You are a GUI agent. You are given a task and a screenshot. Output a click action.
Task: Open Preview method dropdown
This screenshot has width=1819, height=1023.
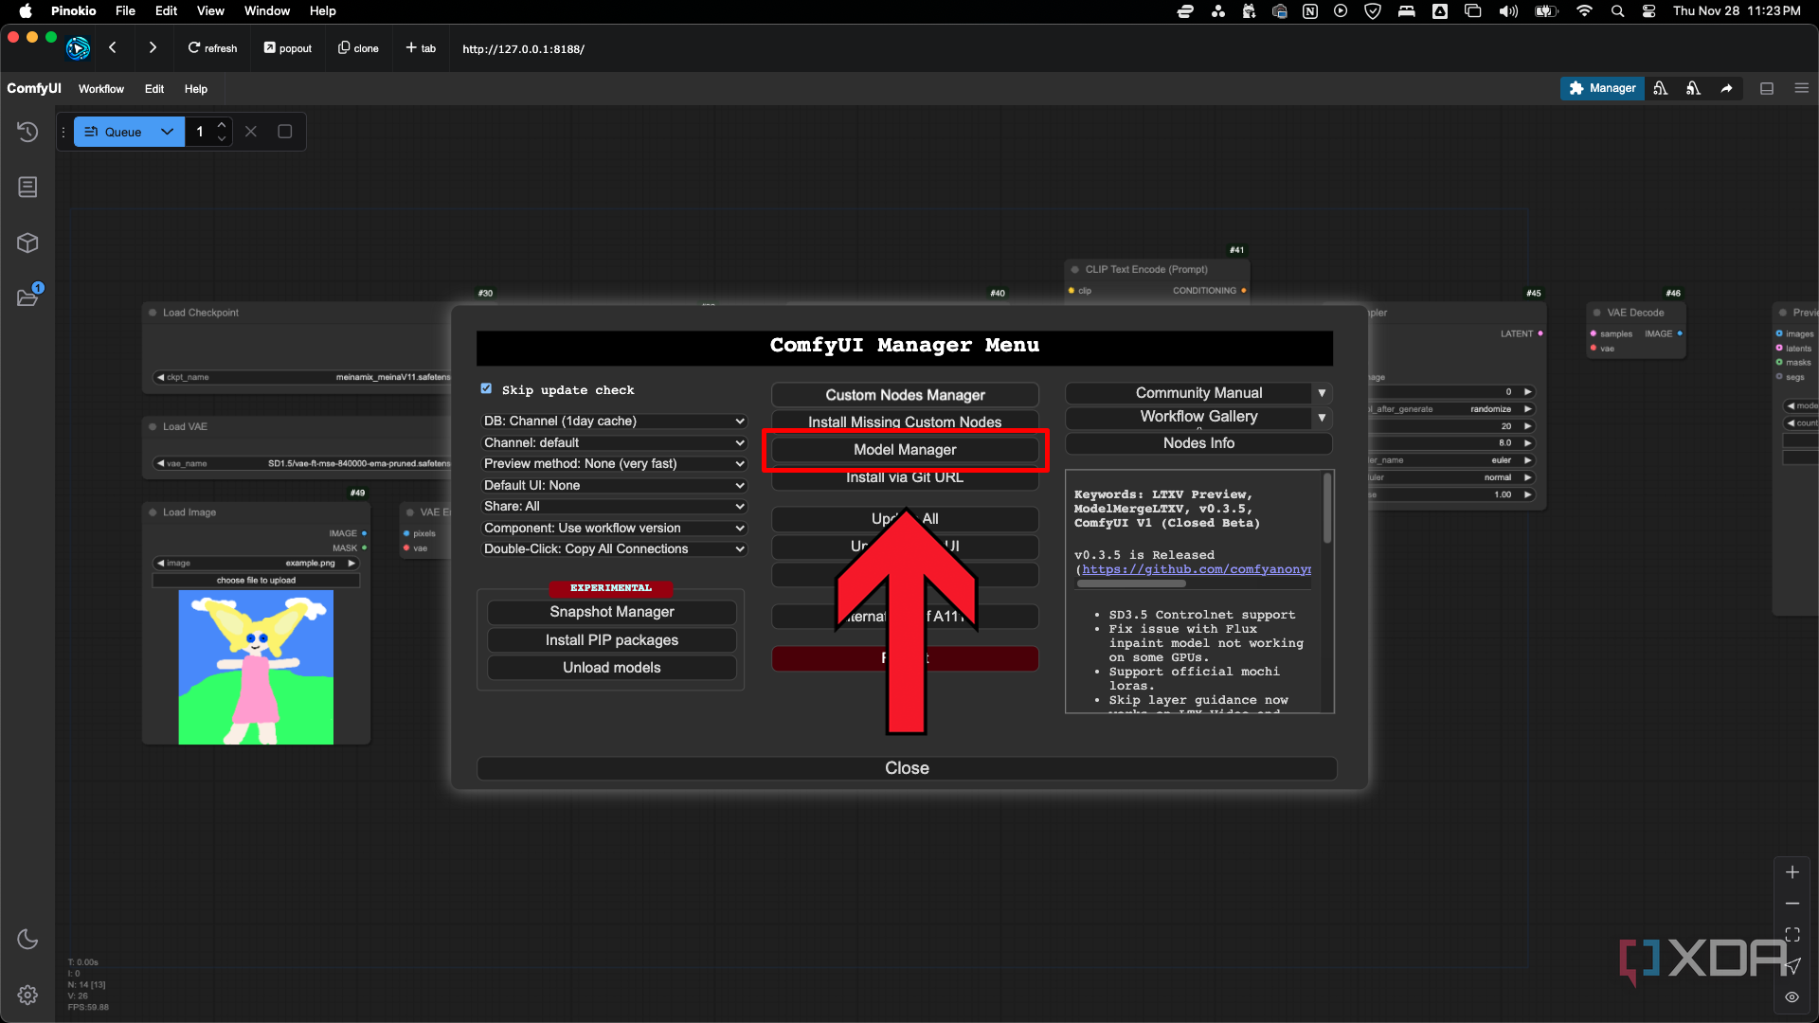coord(614,464)
